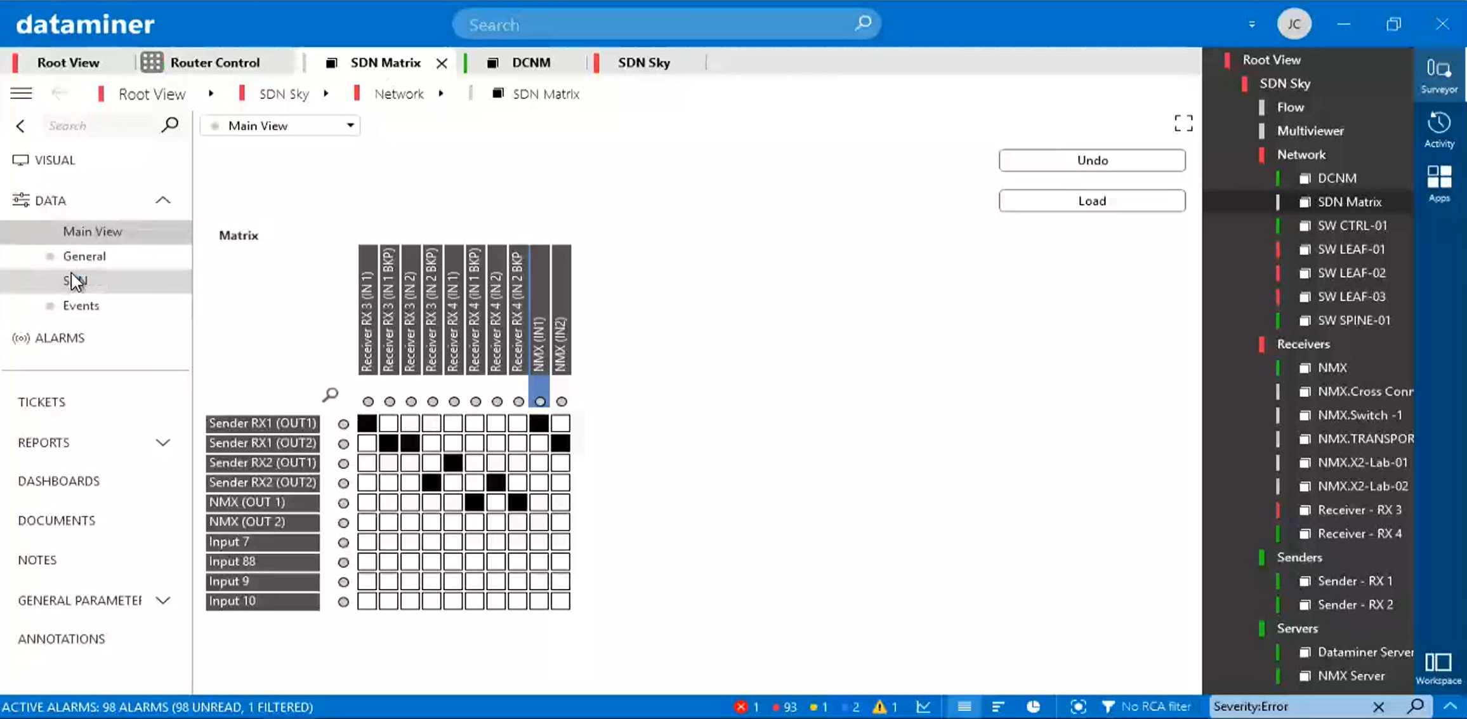This screenshot has width=1467, height=719.
Task: Click the matrix search magnifier icon
Action: (330, 395)
